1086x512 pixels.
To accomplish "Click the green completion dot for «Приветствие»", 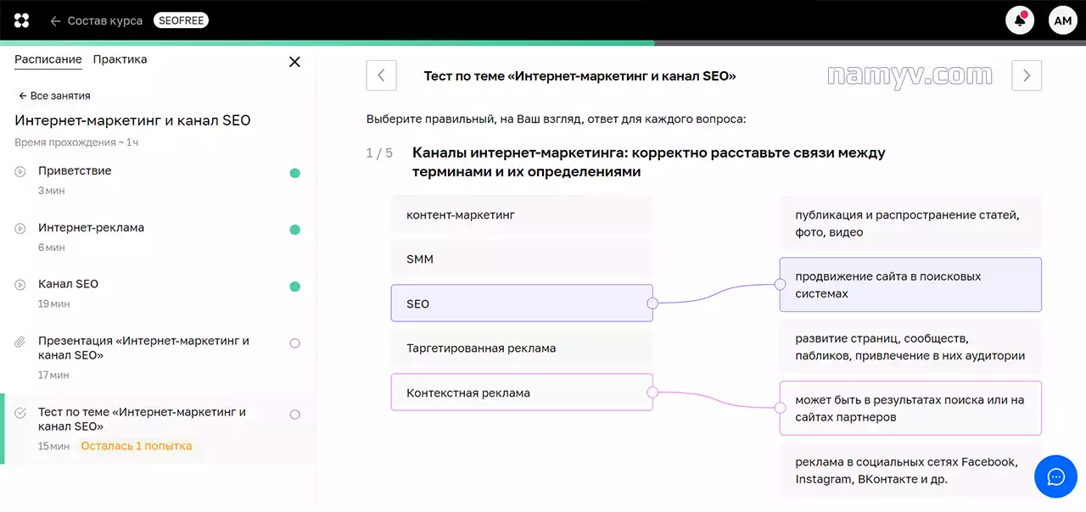I will coord(294,172).
